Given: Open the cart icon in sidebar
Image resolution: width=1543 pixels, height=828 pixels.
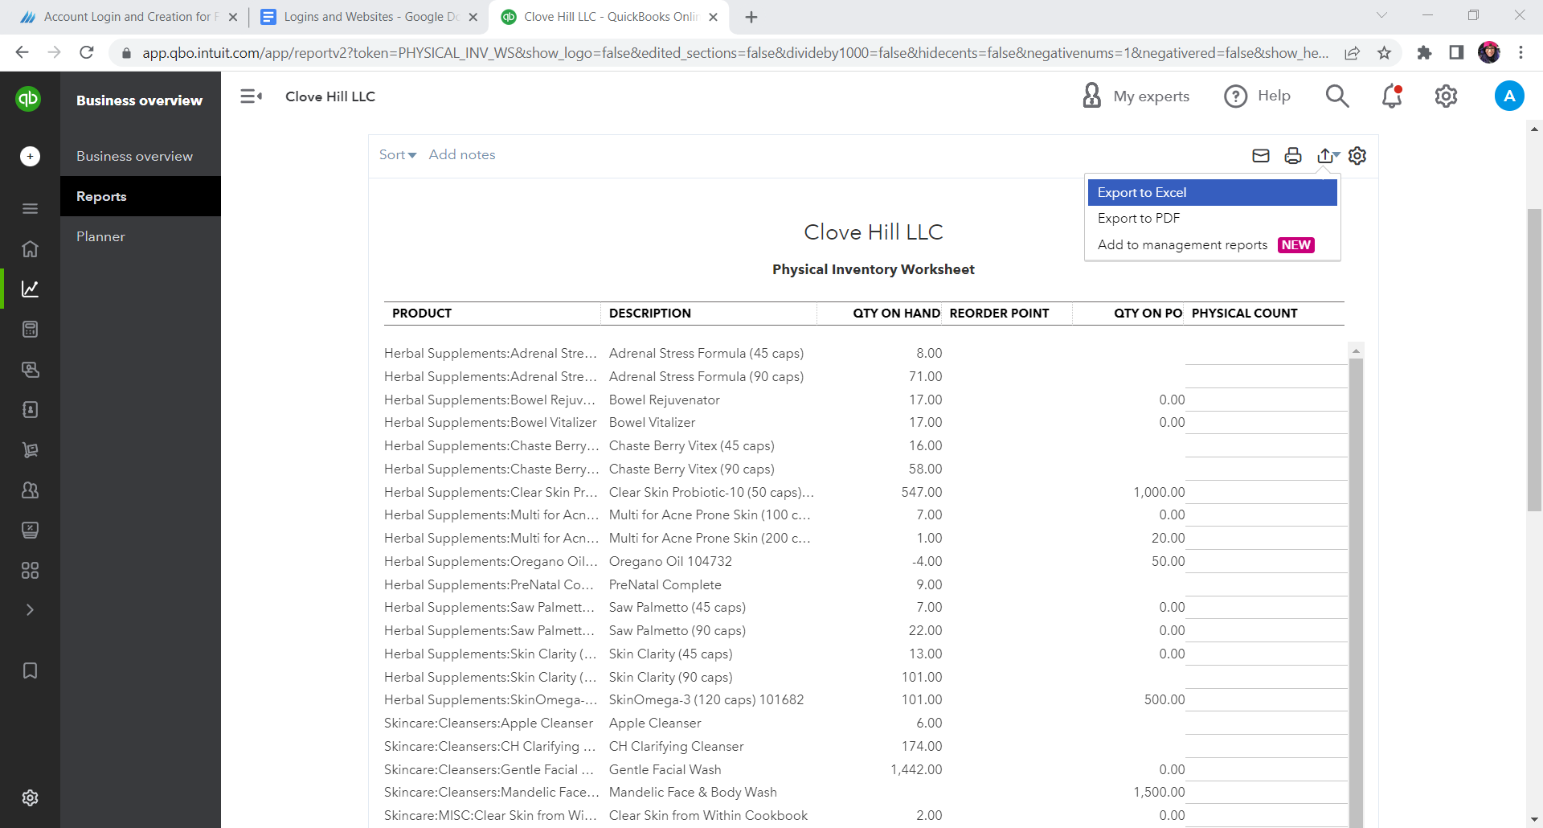Looking at the screenshot, I should [30, 450].
